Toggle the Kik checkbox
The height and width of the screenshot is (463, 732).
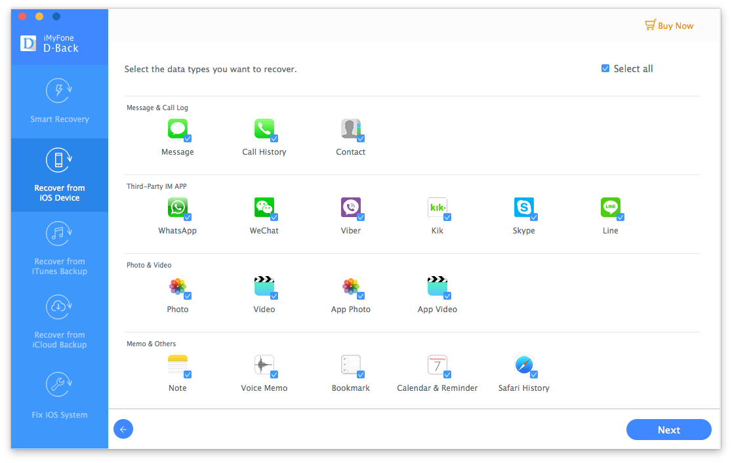448,218
